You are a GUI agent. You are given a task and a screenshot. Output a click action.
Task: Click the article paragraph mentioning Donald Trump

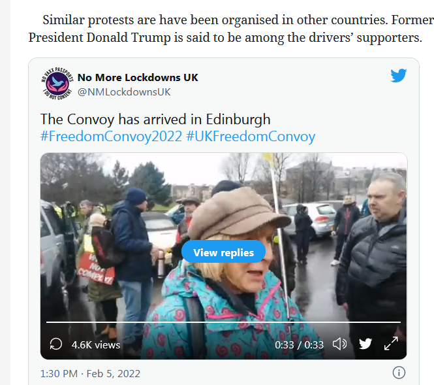pyautogui.click(x=231, y=29)
